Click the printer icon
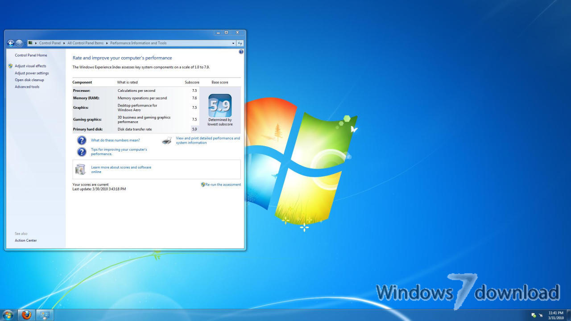The image size is (571, 321). [x=167, y=140]
